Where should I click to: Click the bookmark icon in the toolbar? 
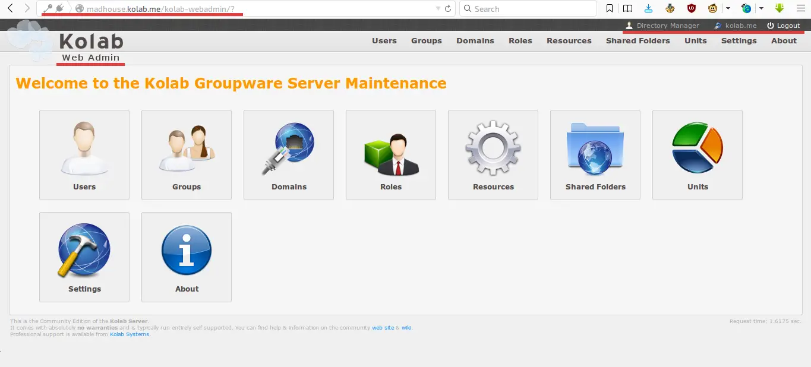[x=610, y=8]
